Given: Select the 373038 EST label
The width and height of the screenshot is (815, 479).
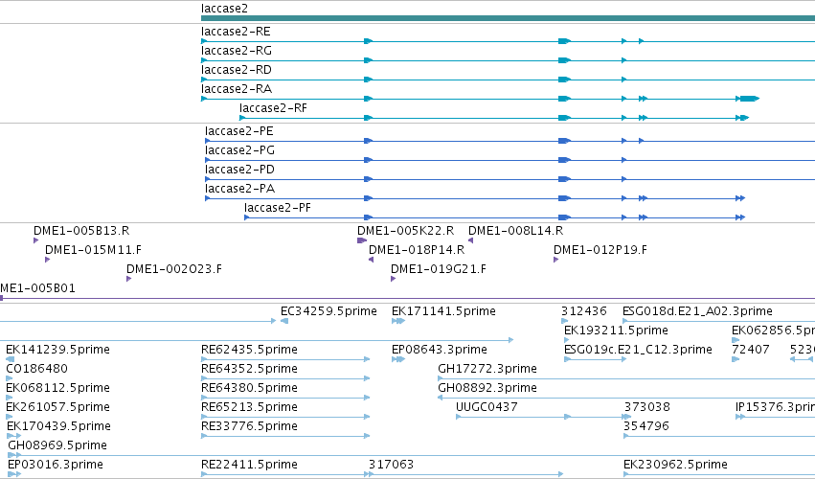Looking at the screenshot, I should click(647, 408).
